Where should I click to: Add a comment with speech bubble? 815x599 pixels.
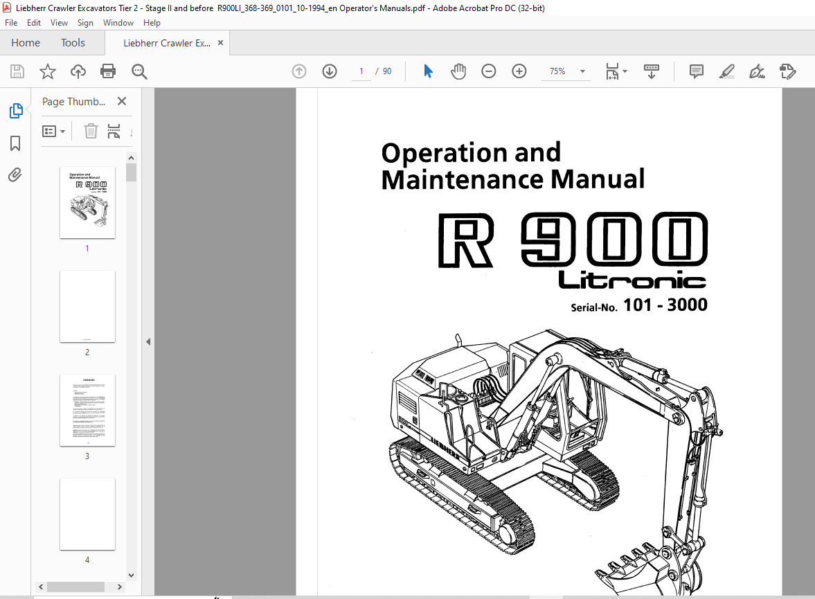(x=697, y=71)
